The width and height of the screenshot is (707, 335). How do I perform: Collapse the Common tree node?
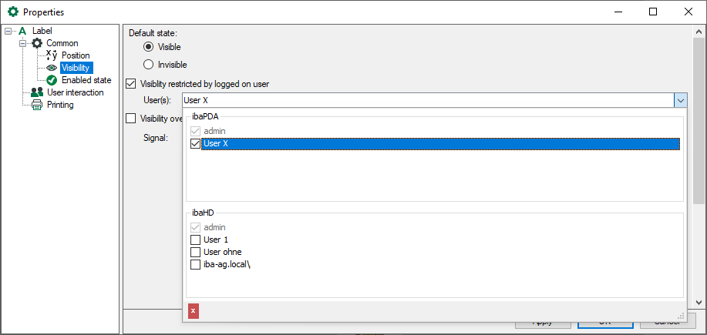(x=22, y=43)
